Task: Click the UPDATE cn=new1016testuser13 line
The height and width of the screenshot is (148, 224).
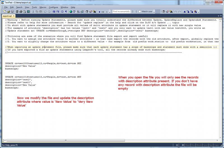Action: [x=43, y=77]
